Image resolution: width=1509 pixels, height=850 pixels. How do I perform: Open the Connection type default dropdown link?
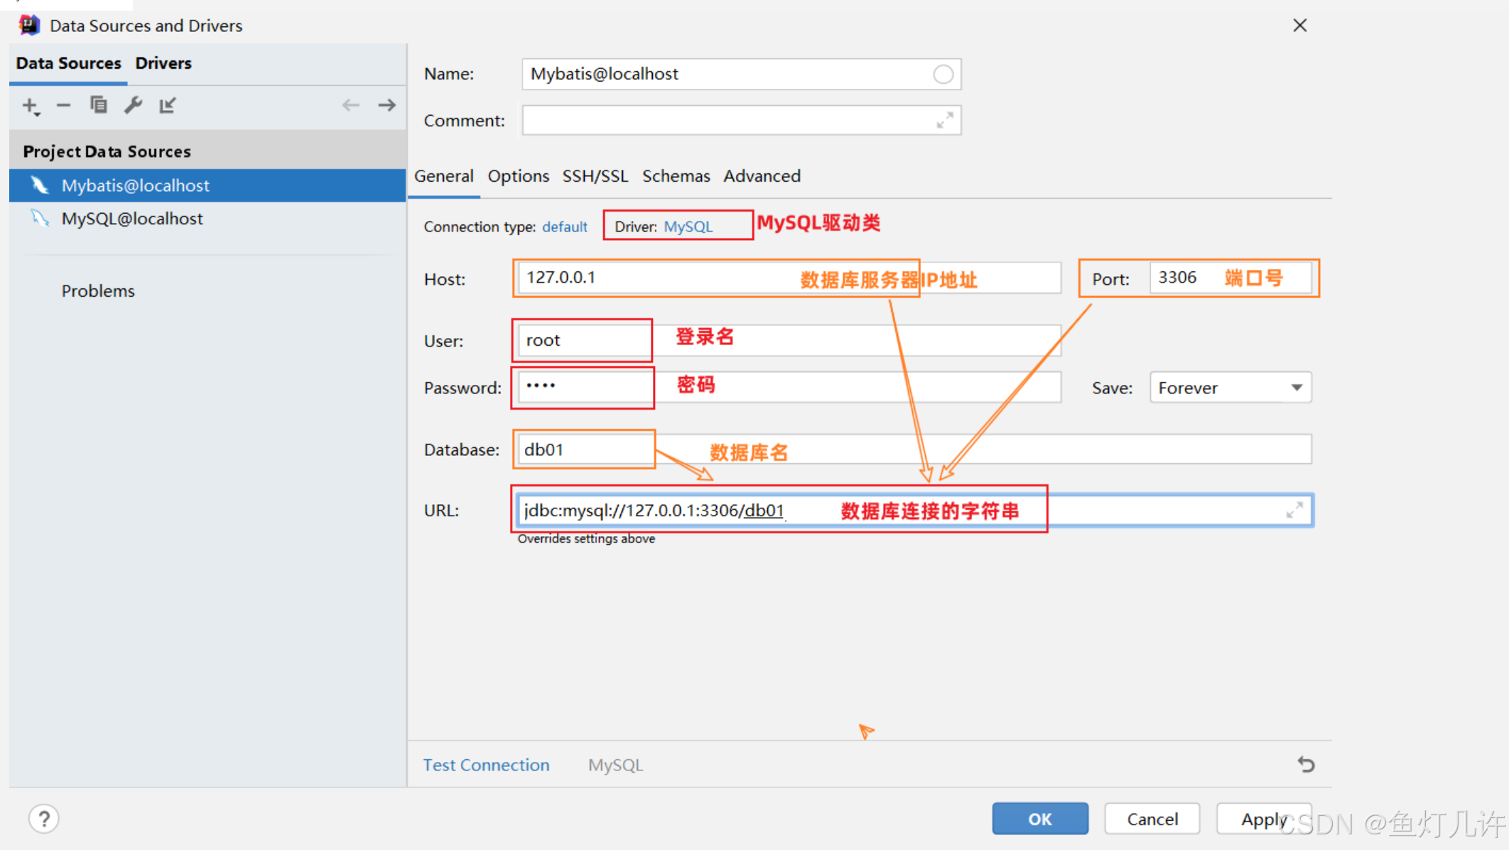coord(564,227)
